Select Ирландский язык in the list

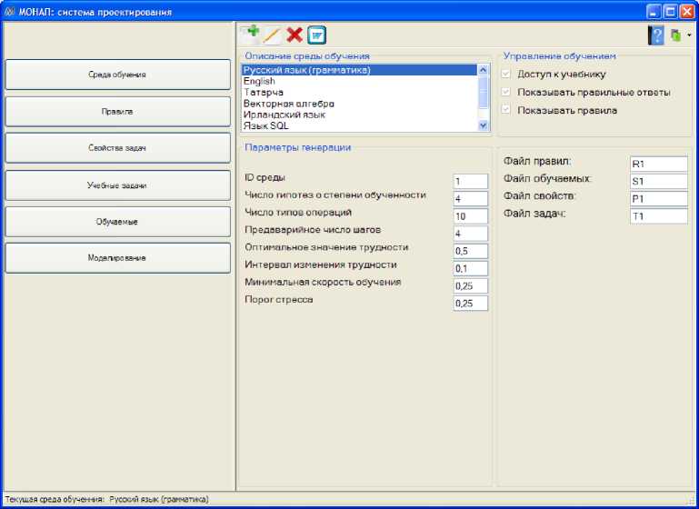point(359,115)
